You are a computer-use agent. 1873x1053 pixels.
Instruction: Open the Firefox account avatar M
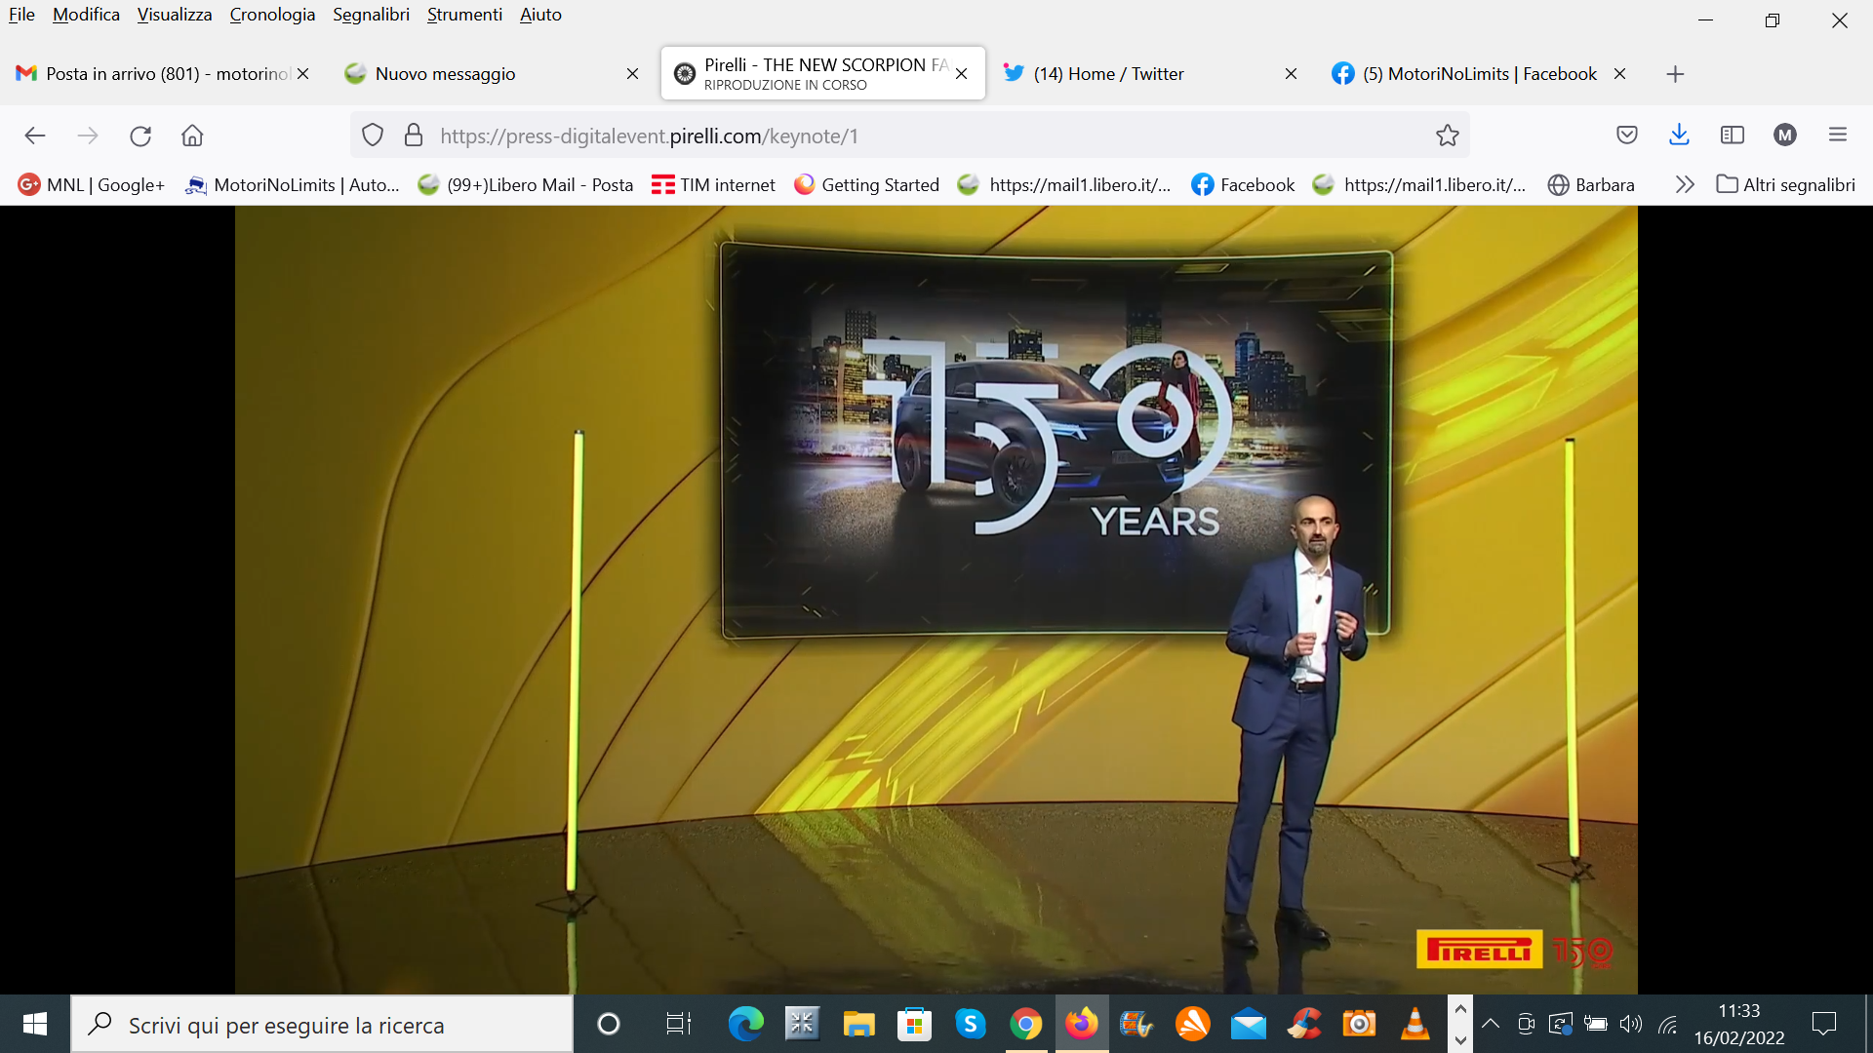1785,136
